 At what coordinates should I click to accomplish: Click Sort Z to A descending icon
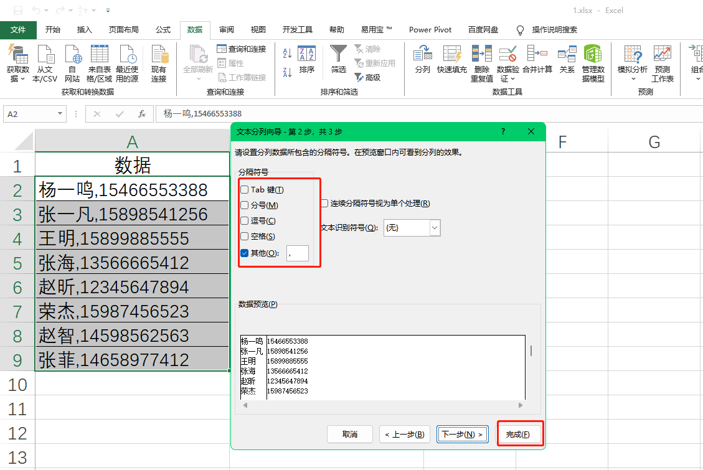(x=288, y=72)
